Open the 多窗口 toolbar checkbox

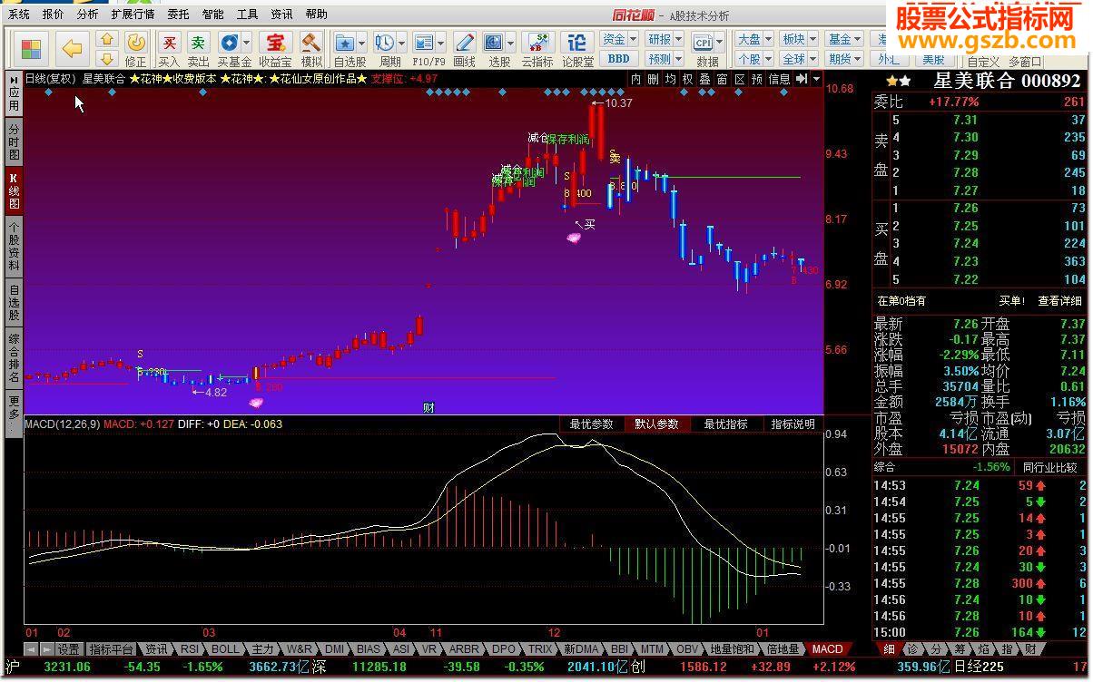(x=1024, y=62)
